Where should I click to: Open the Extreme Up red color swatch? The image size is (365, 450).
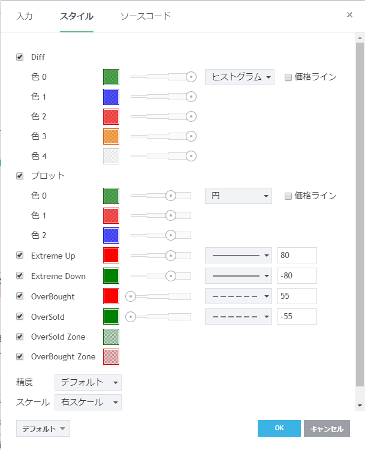[111, 256]
